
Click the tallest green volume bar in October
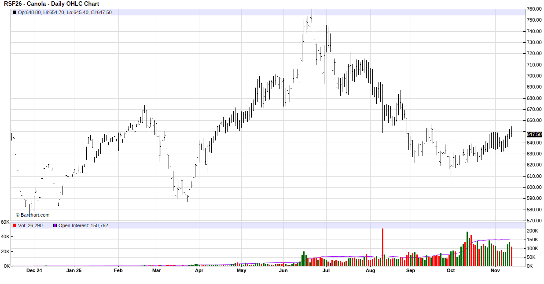pos(467,249)
